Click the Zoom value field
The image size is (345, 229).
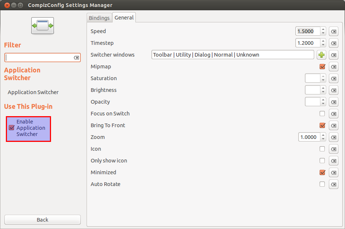309,137
